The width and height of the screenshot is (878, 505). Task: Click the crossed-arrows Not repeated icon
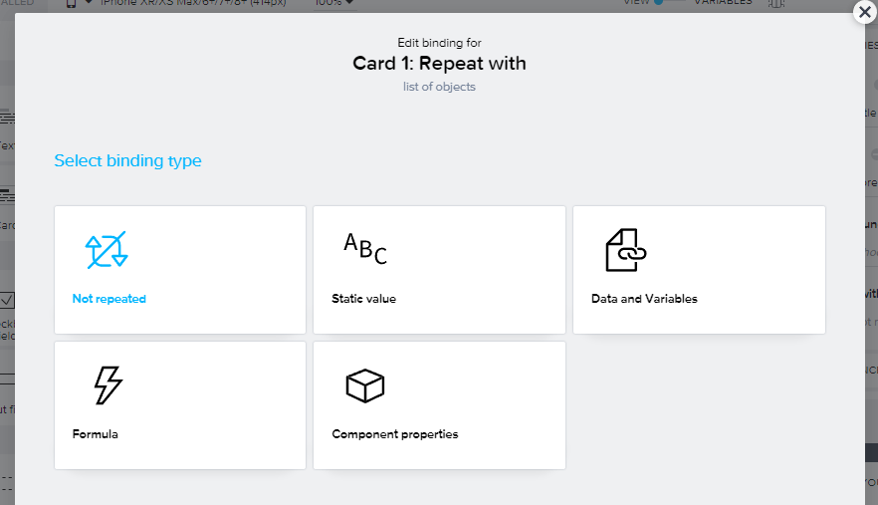107,251
